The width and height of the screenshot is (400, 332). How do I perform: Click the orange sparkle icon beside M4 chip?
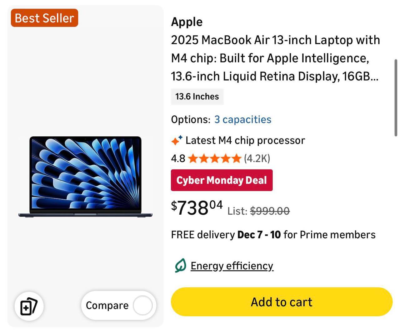coord(177,140)
